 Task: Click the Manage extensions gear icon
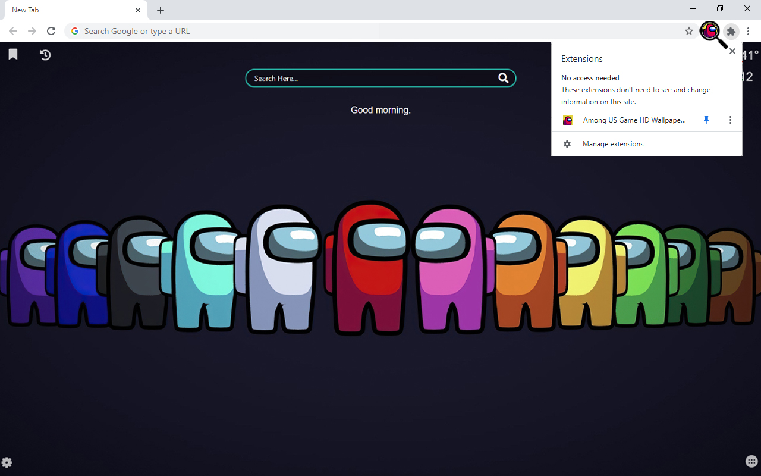coord(567,144)
